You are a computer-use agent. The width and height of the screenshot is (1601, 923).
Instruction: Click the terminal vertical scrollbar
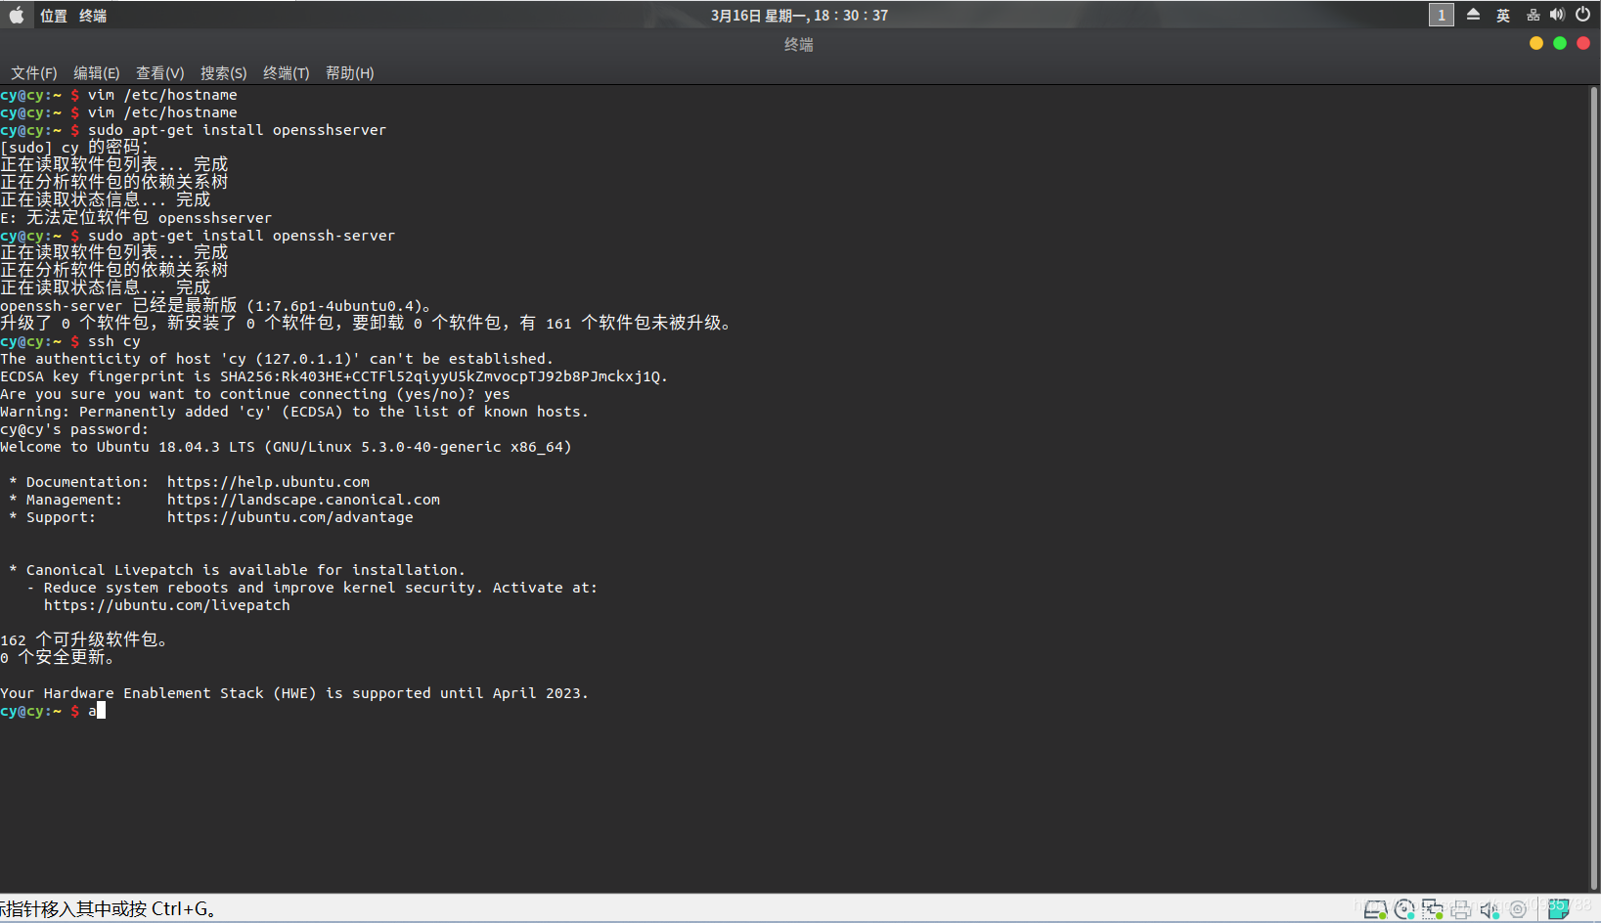click(1594, 487)
